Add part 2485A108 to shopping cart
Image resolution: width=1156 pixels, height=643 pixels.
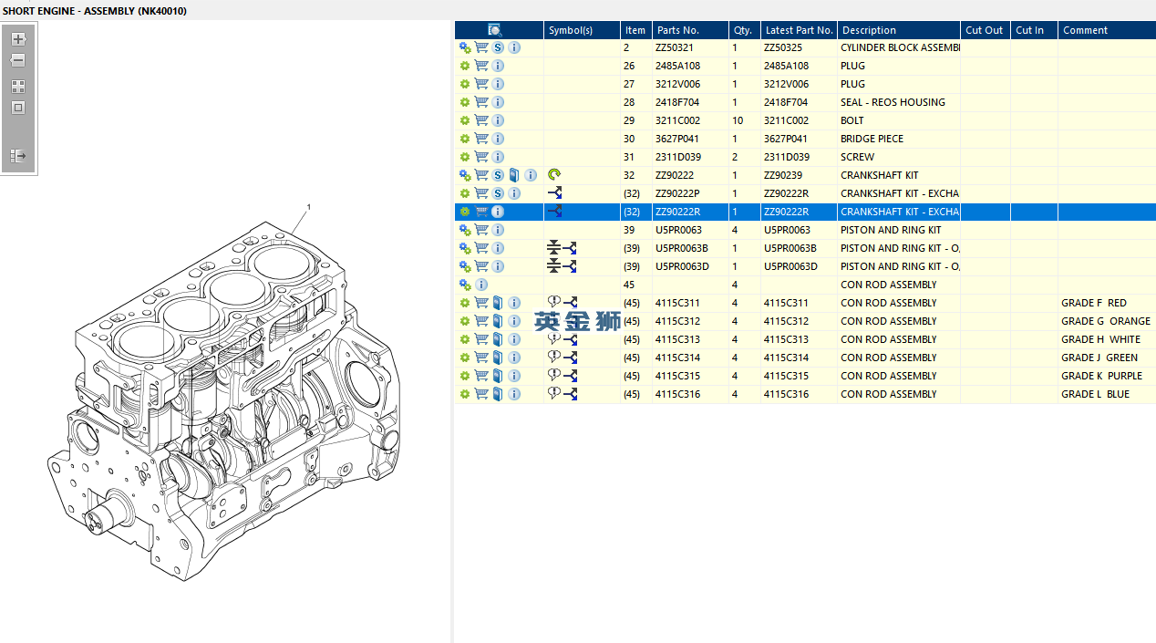481,66
